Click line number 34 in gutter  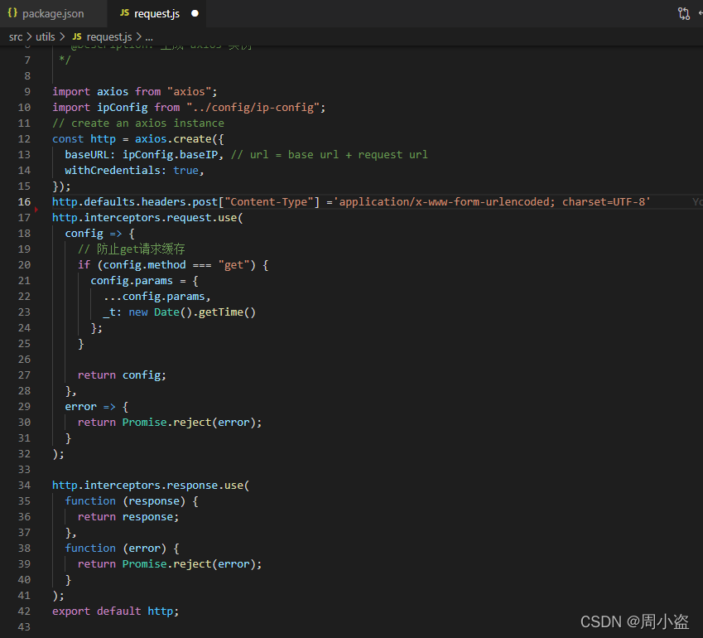click(x=24, y=486)
